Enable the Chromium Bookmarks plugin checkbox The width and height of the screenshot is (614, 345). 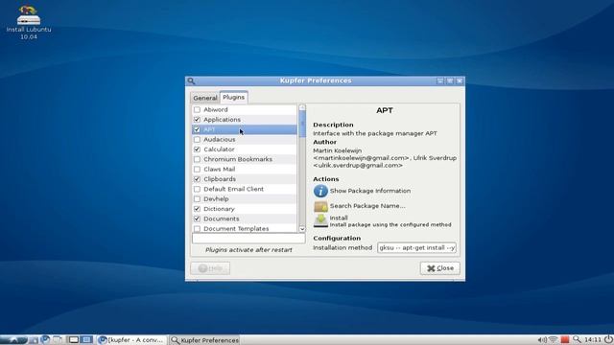tap(197, 160)
